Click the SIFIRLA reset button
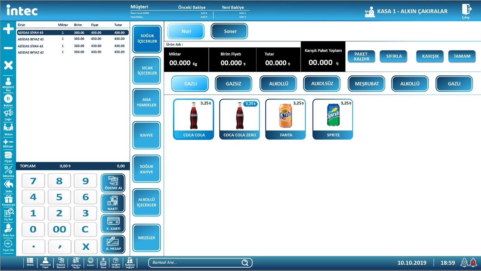This screenshot has width=481, height=271. tap(394, 56)
